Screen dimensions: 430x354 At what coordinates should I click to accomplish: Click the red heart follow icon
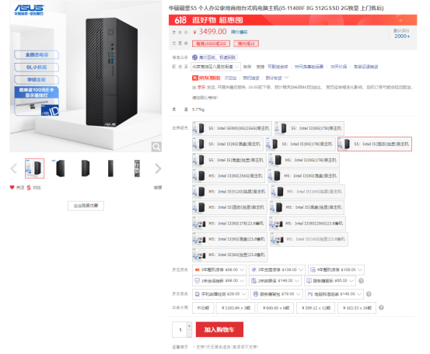(12, 188)
